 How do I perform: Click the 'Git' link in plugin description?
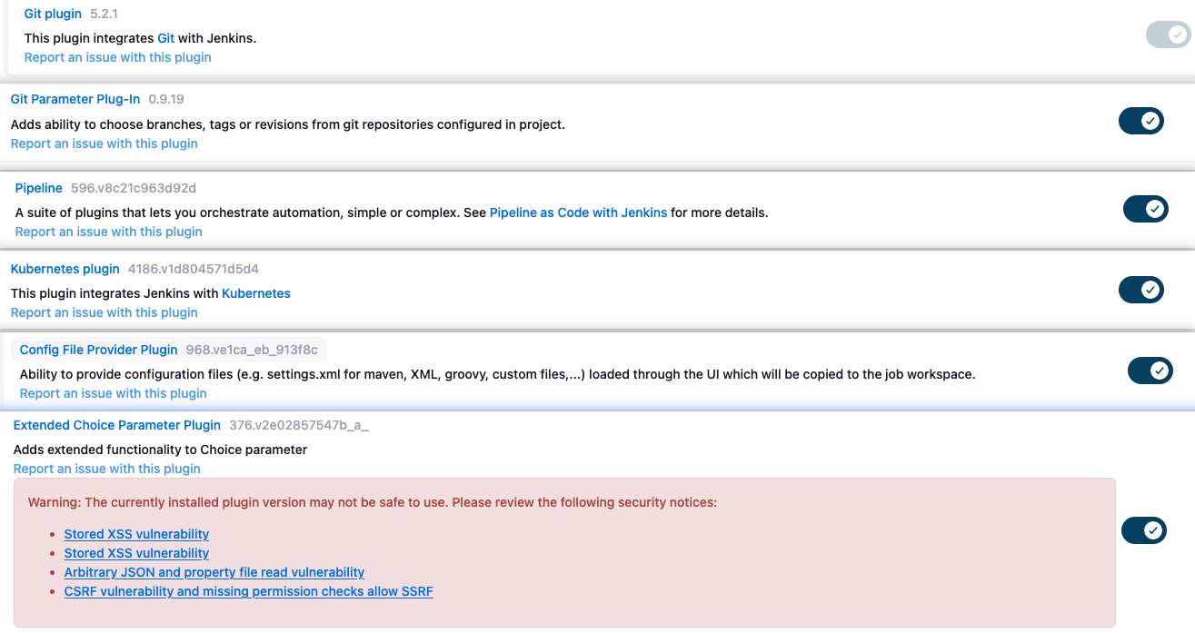pyautogui.click(x=165, y=39)
